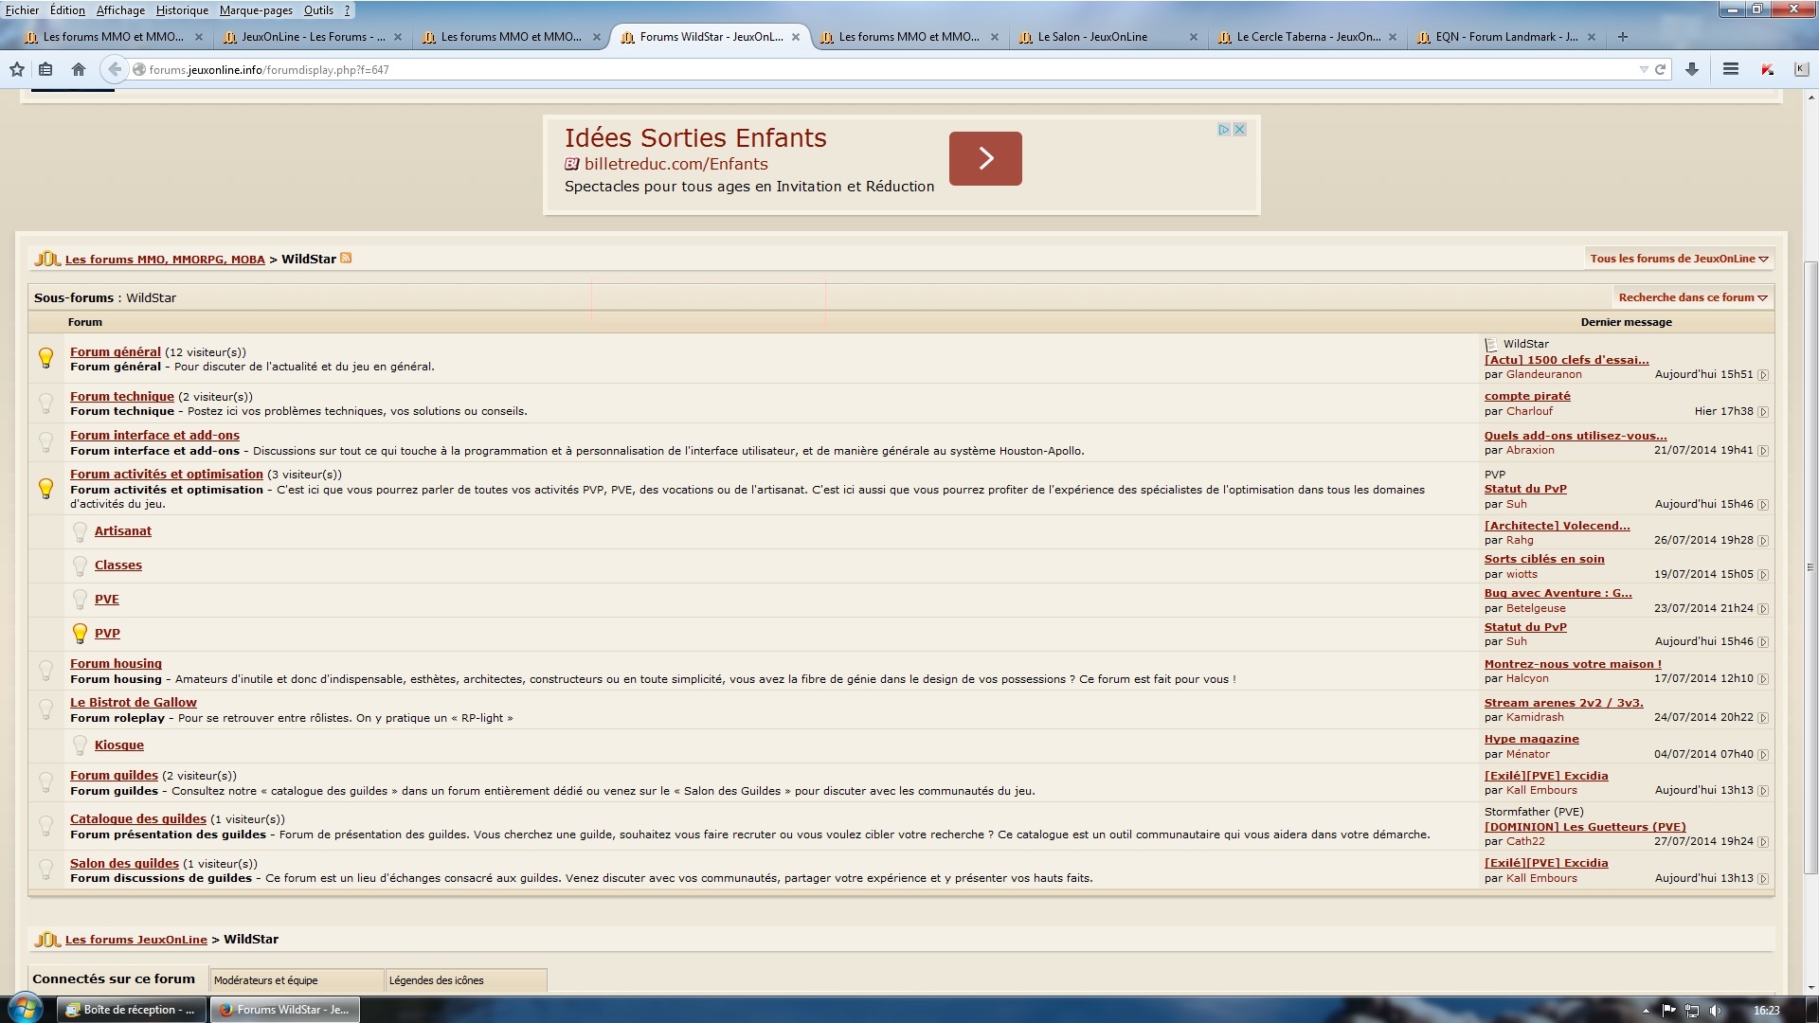Go to last post arrow for Halcyon message
The image size is (1819, 1023).
1763,679
